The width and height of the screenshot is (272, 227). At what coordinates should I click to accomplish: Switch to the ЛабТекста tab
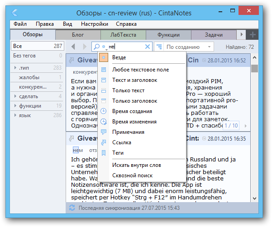click(123, 35)
